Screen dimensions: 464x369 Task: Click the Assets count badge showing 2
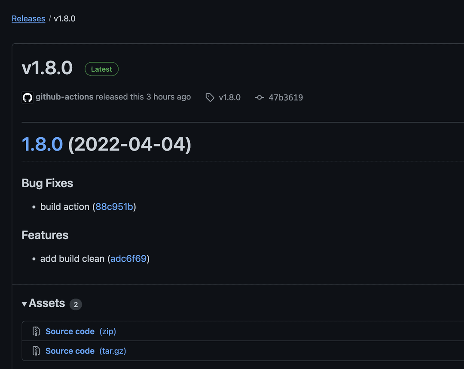coord(76,304)
